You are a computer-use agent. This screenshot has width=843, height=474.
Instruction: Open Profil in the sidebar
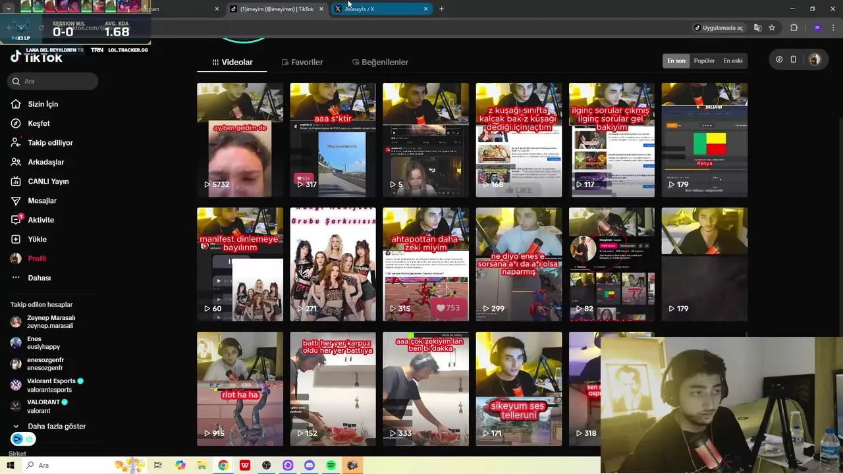(x=36, y=259)
